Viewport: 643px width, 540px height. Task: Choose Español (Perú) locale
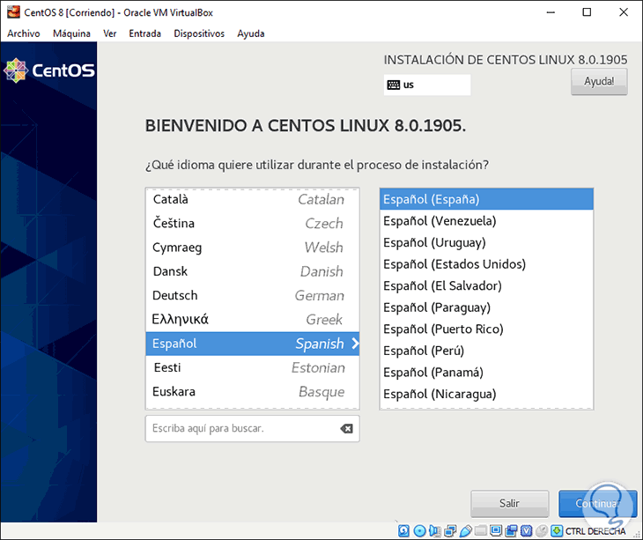[486, 351]
